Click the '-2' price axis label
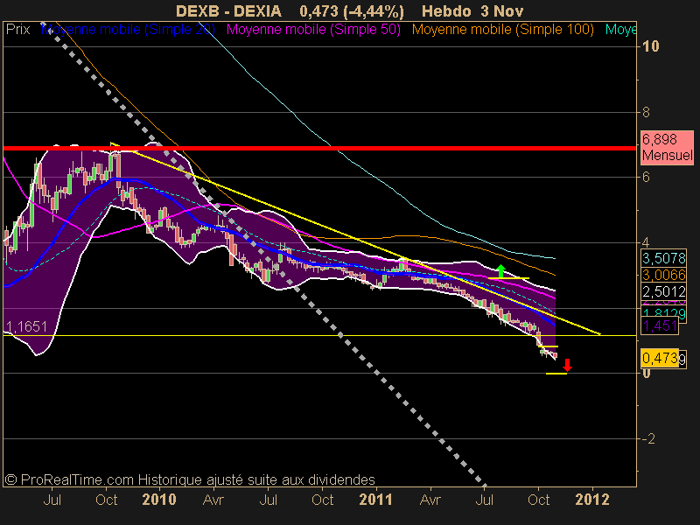This screenshot has width=700, height=525. [x=648, y=439]
